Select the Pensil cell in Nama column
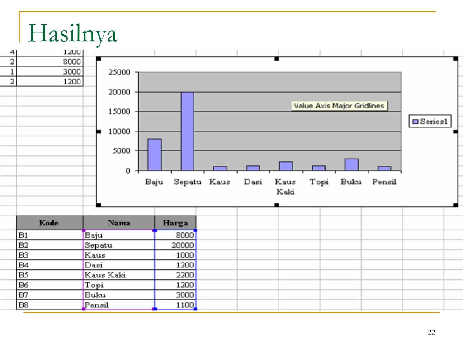 [x=119, y=305]
